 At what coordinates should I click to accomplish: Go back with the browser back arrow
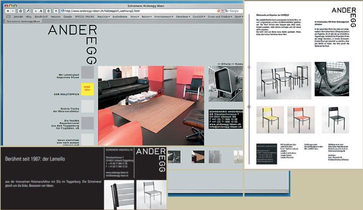(x=8, y=11)
